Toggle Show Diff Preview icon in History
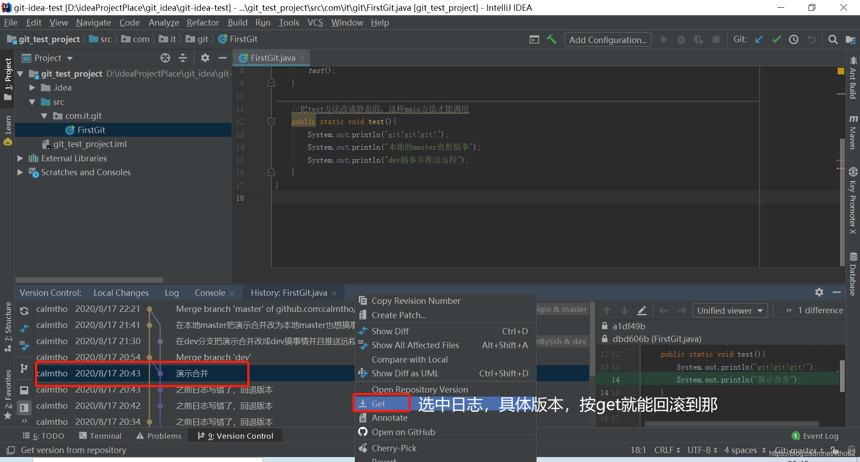860x462 pixels. [24, 407]
